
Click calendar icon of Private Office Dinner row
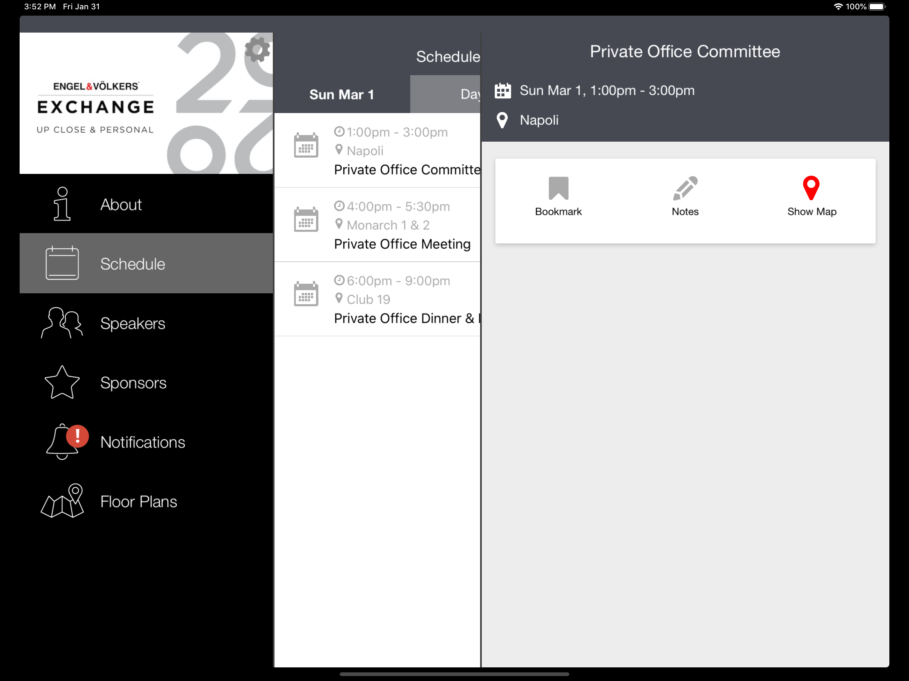[306, 294]
